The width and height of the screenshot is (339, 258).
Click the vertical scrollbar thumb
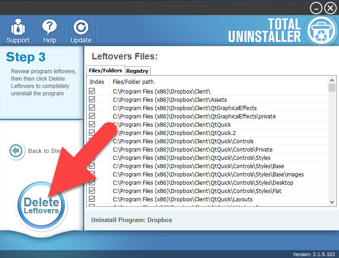tap(332, 88)
